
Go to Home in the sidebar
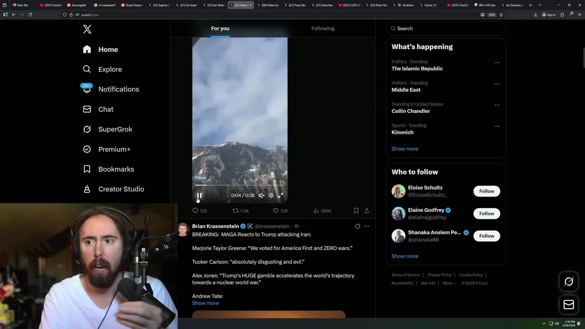[x=100, y=49]
